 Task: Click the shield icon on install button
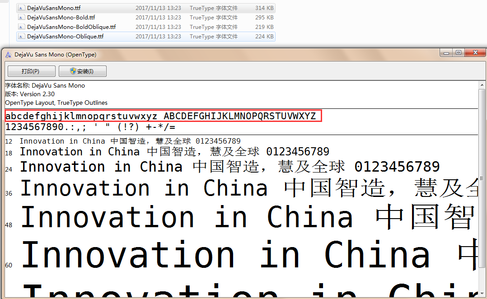[x=73, y=71]
